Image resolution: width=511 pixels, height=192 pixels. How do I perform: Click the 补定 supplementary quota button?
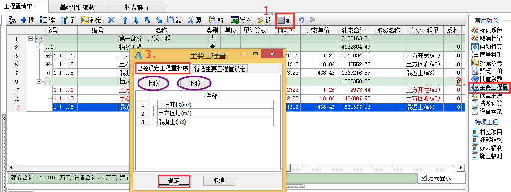pyautogui.click(x=92, y=20)
